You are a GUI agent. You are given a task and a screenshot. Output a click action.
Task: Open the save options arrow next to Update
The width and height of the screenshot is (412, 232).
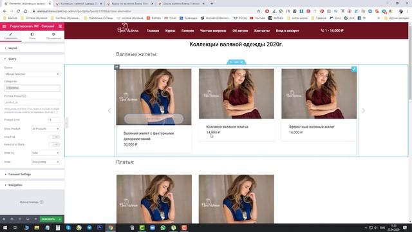[x=60, y=219]
